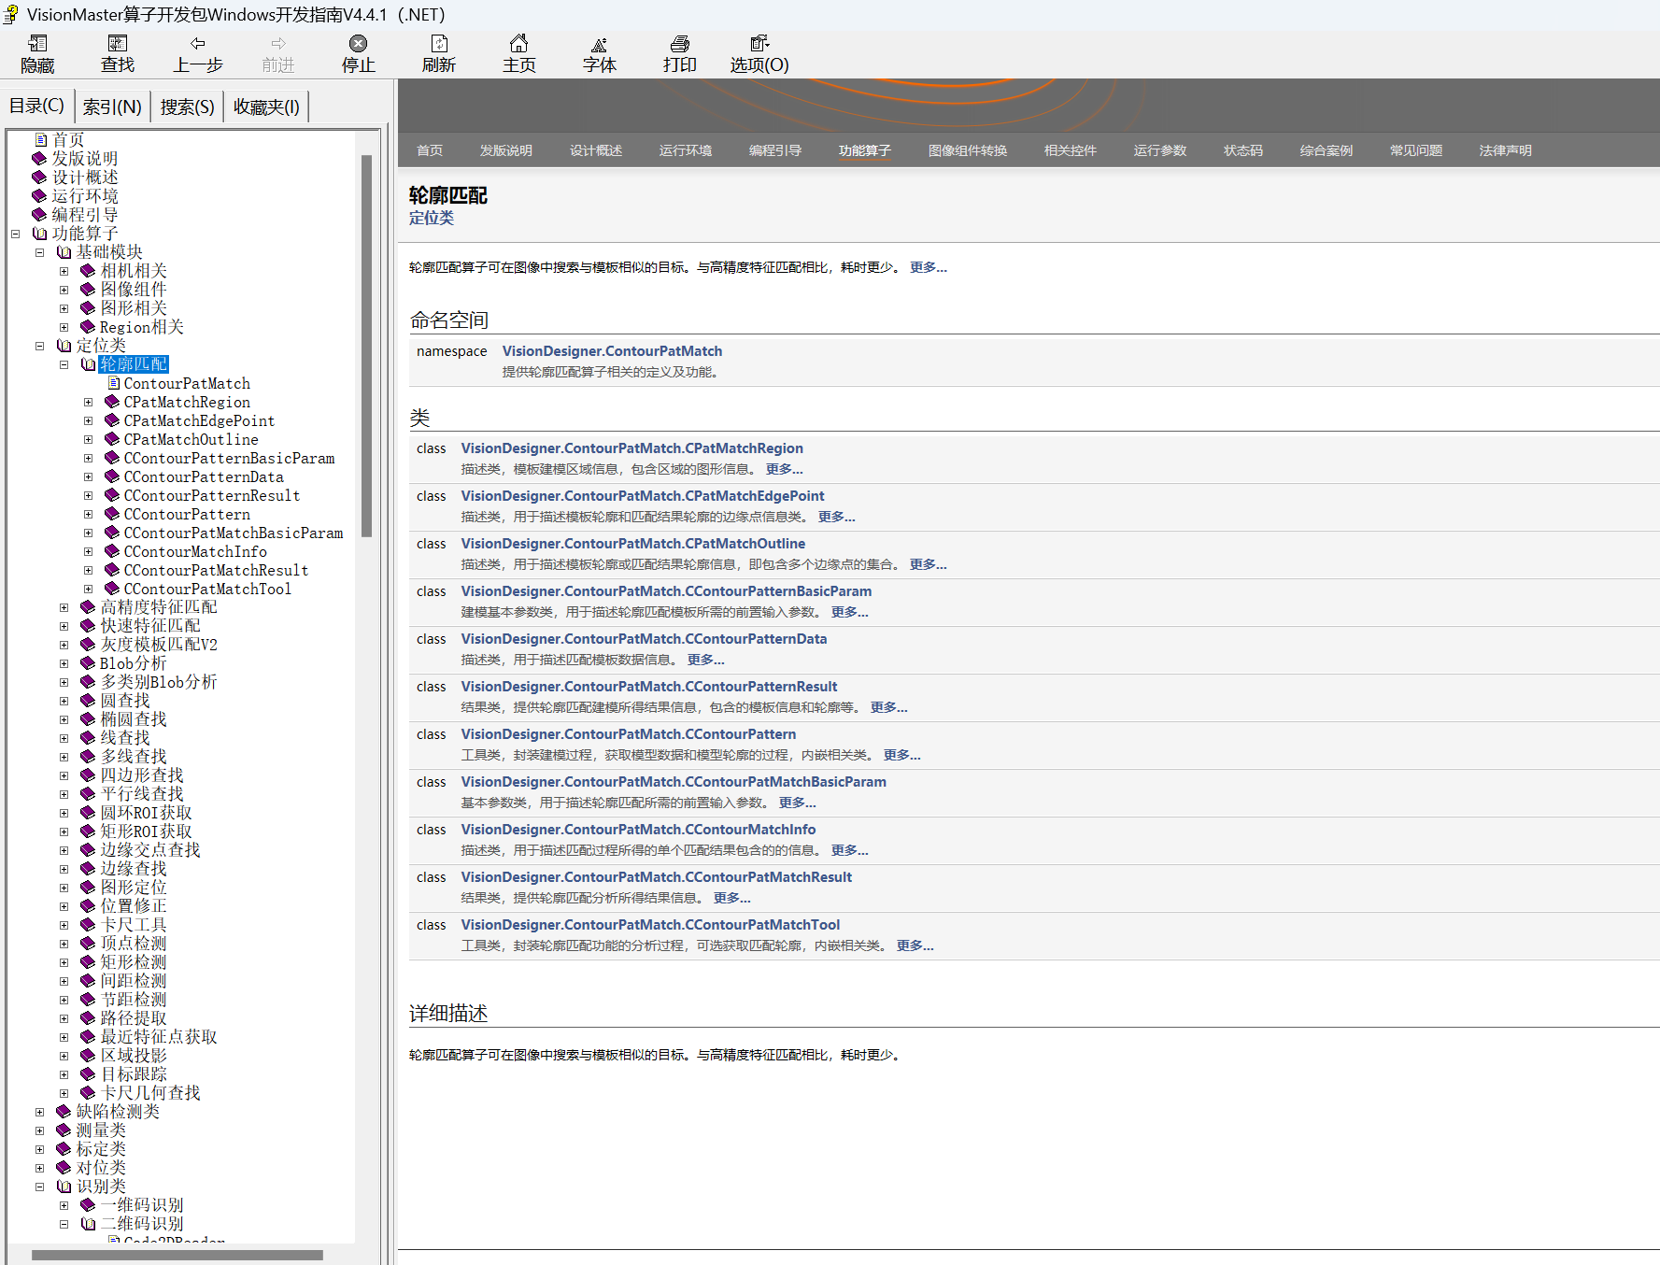This screenshot has height=1265, width=1660.
Task: Open the CPatMatchRegion class link
Action: (x=631, y=448)
